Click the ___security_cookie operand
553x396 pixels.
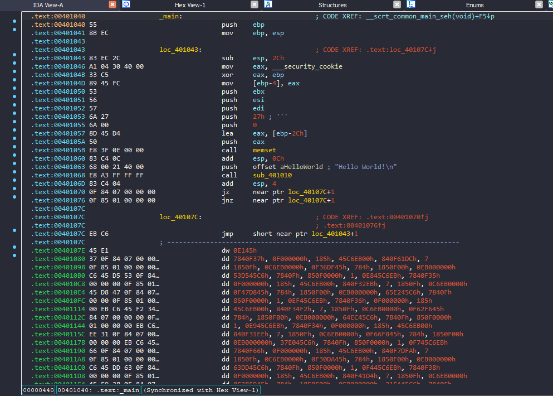coord(307,66)
